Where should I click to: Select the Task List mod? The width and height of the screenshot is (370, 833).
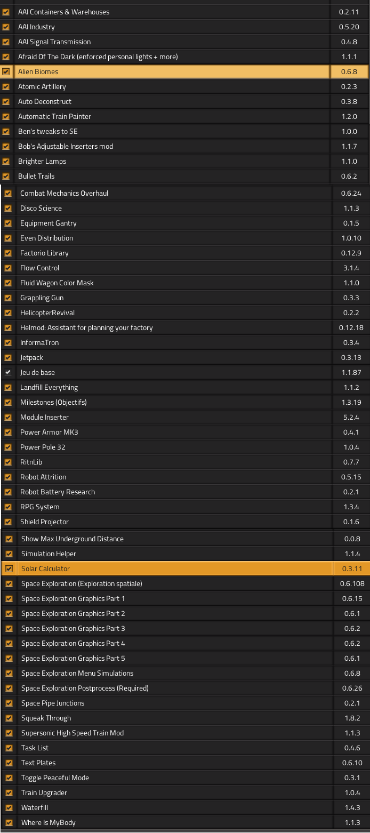tap(175, 748)
